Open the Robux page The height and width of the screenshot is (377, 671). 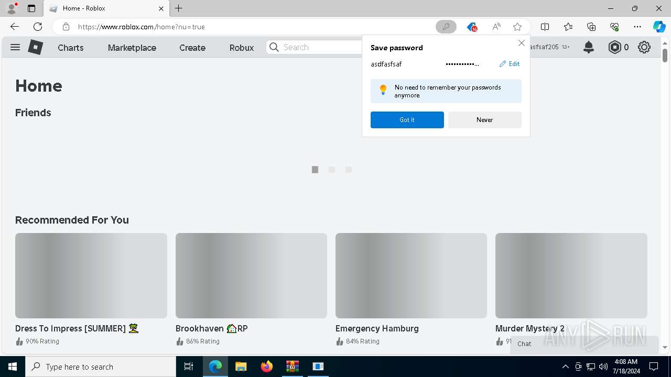click(242, 48)
